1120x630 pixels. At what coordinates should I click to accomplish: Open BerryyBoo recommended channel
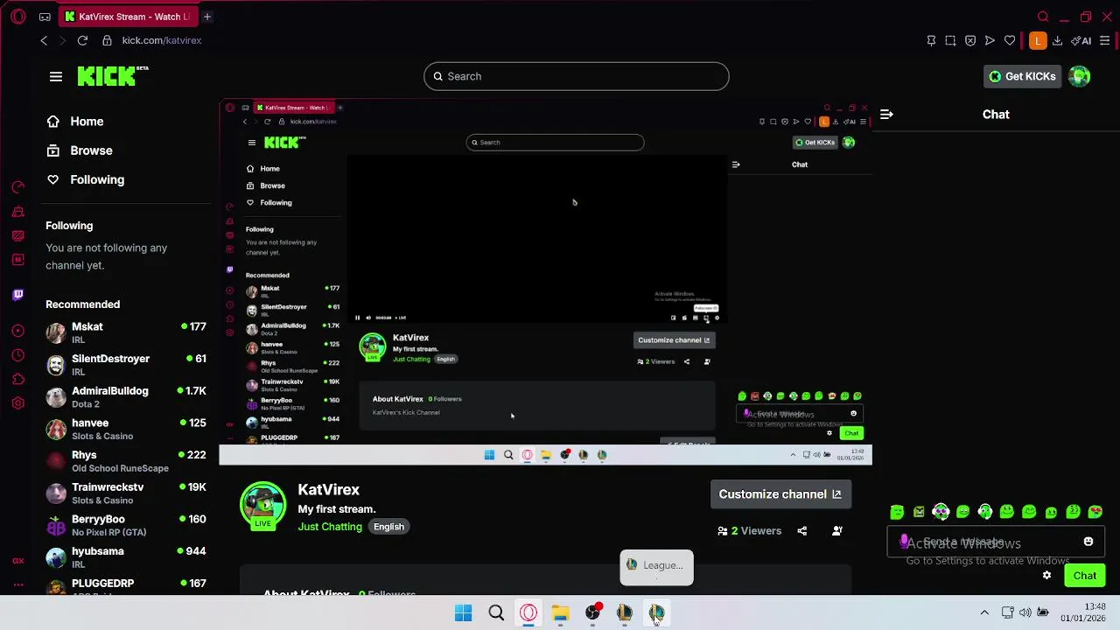click(x=126, y=525)
